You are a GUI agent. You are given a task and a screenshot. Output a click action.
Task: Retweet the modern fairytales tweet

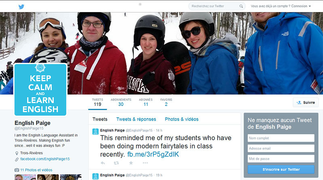(x=116, y=163)
